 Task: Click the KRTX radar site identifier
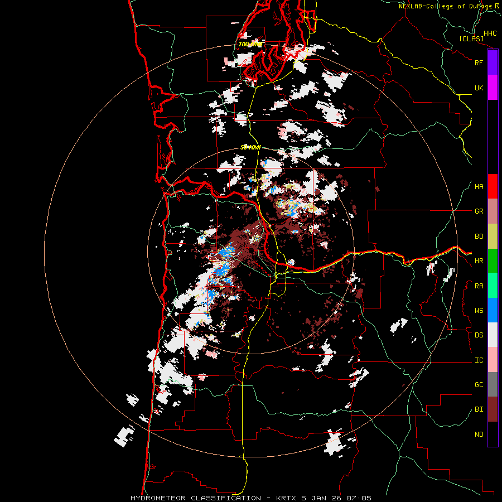tap(287, 498)
